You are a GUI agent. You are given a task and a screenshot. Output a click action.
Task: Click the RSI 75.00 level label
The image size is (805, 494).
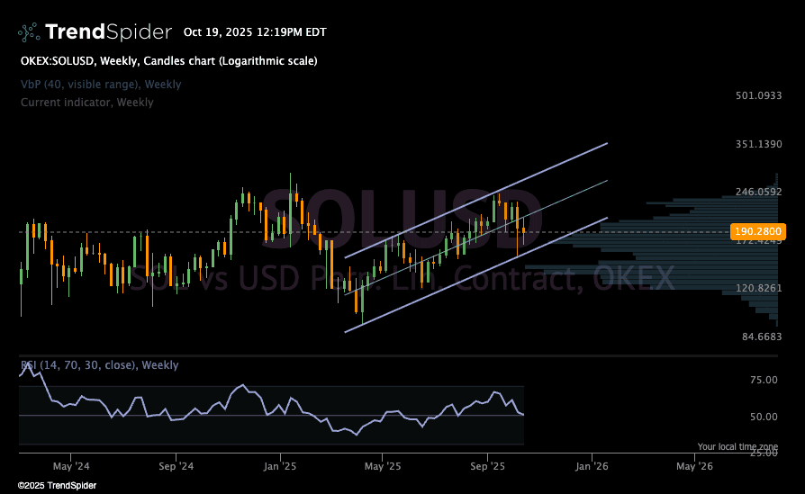tap(764, 381)
